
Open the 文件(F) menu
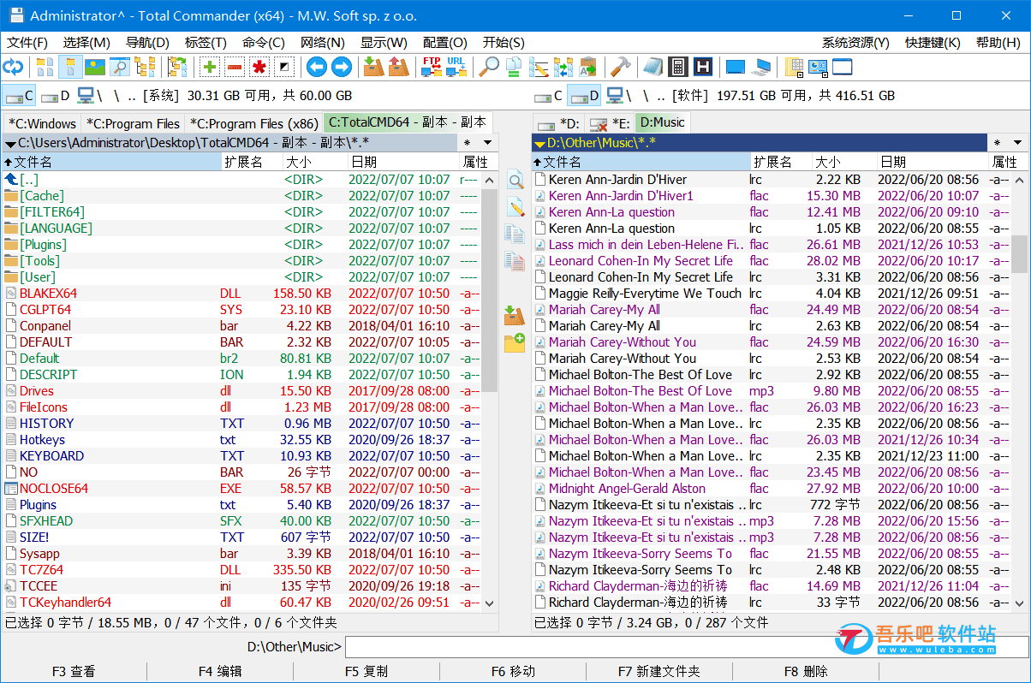coord(27,43)
